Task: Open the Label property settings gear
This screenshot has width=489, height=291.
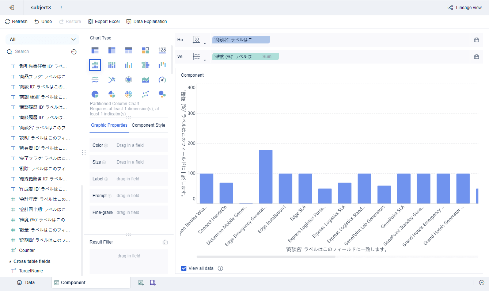Action: (106, 179)
